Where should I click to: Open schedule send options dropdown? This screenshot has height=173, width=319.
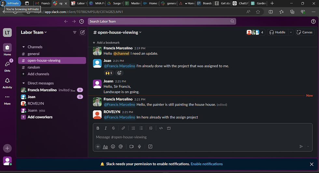(308, 146)
